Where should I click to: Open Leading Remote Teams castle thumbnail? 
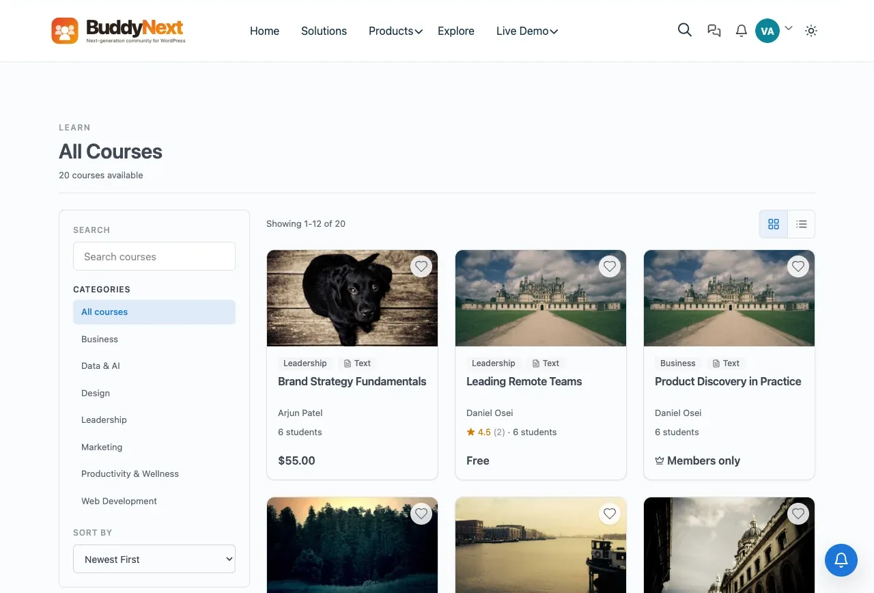point(541,298)
